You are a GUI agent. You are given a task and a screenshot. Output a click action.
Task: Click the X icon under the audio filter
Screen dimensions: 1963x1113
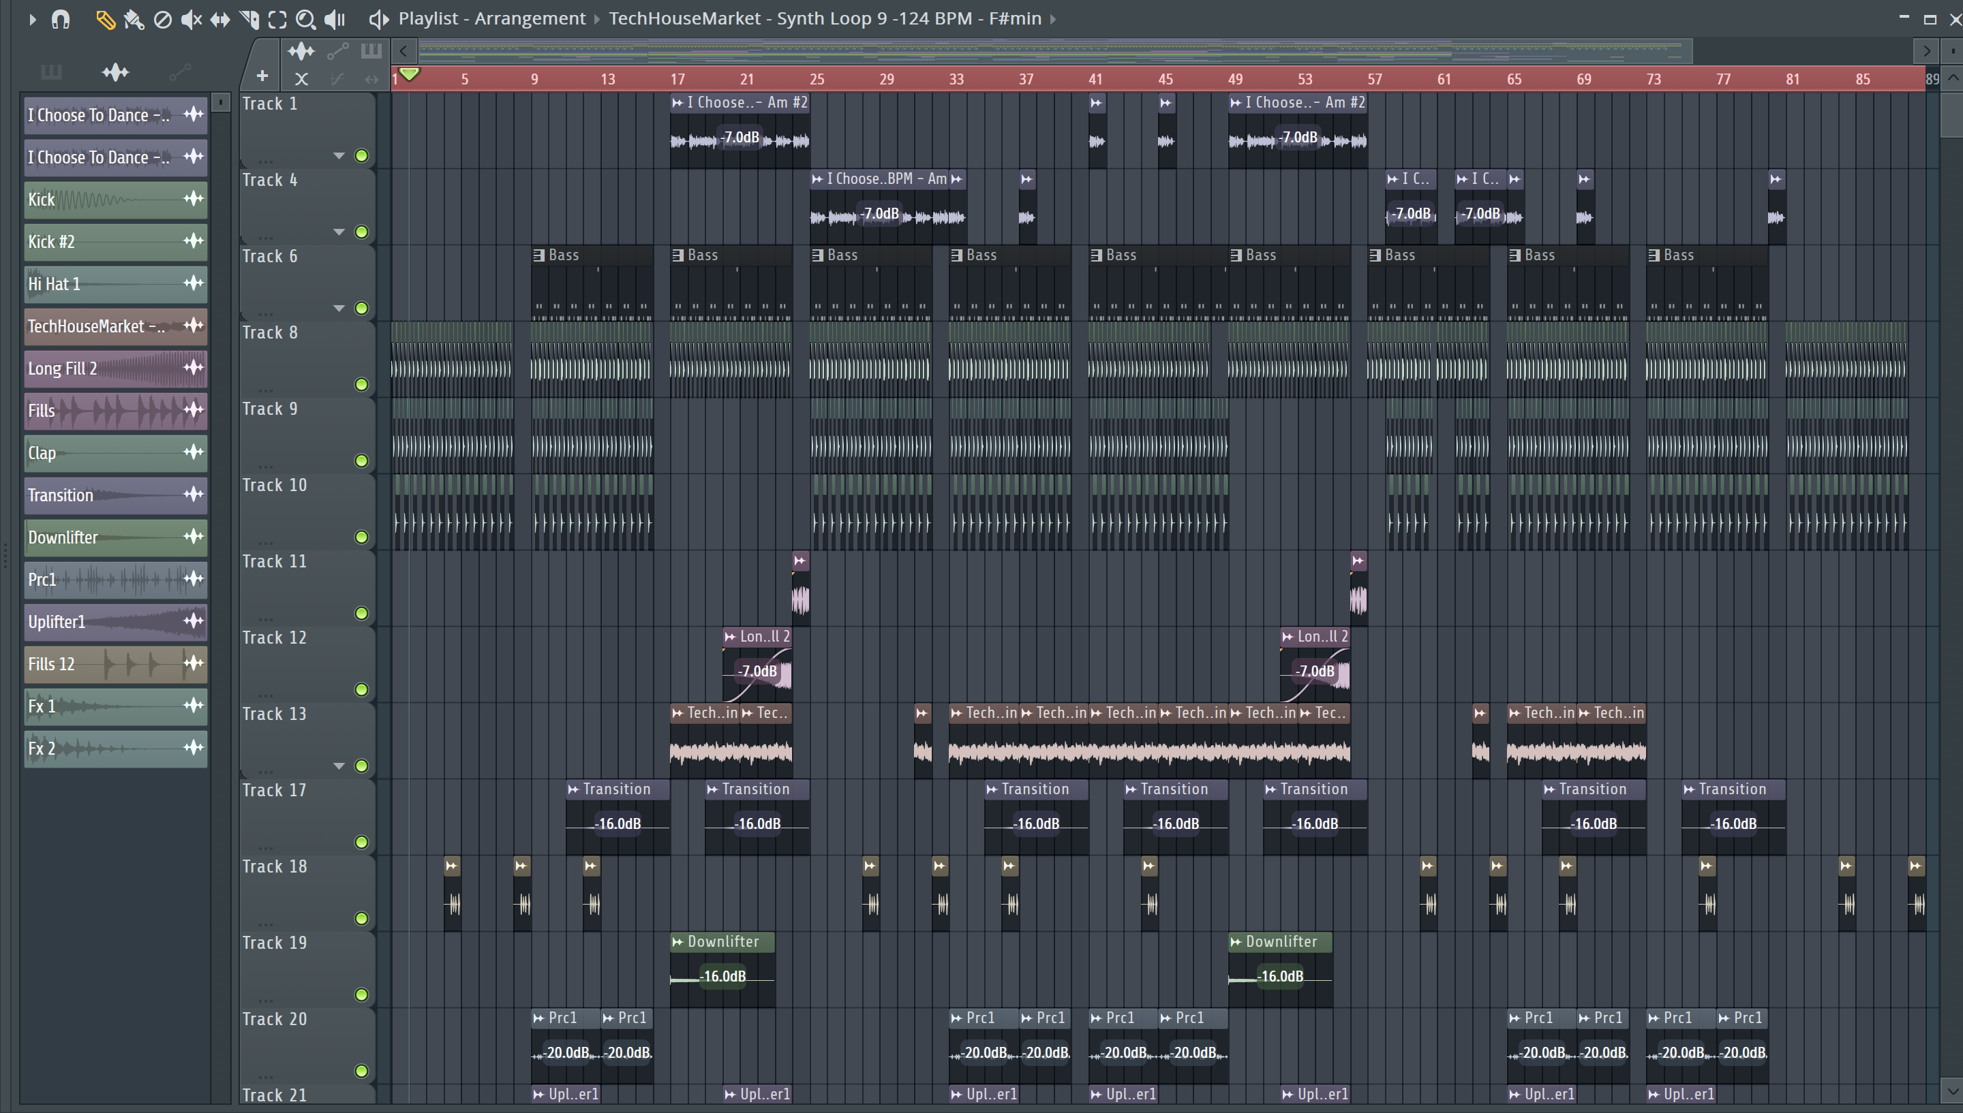301,79
